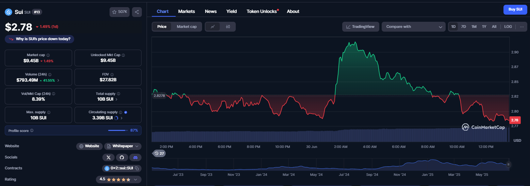This screenshot has height=186, width=530.
Task: Expand Total supply 10B SUI arrow
Action: pyautogui.click(x=117, y=99)
